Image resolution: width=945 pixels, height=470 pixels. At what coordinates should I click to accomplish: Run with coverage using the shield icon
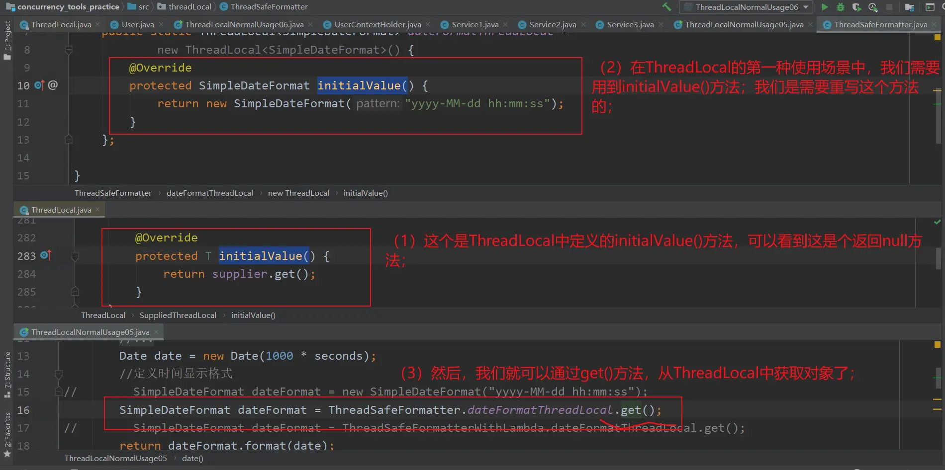pyautogui.click(x=856, y=7)
